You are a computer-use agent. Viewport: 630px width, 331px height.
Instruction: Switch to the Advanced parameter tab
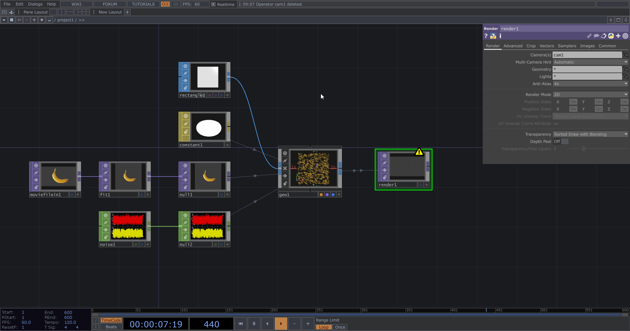point(513,46)
